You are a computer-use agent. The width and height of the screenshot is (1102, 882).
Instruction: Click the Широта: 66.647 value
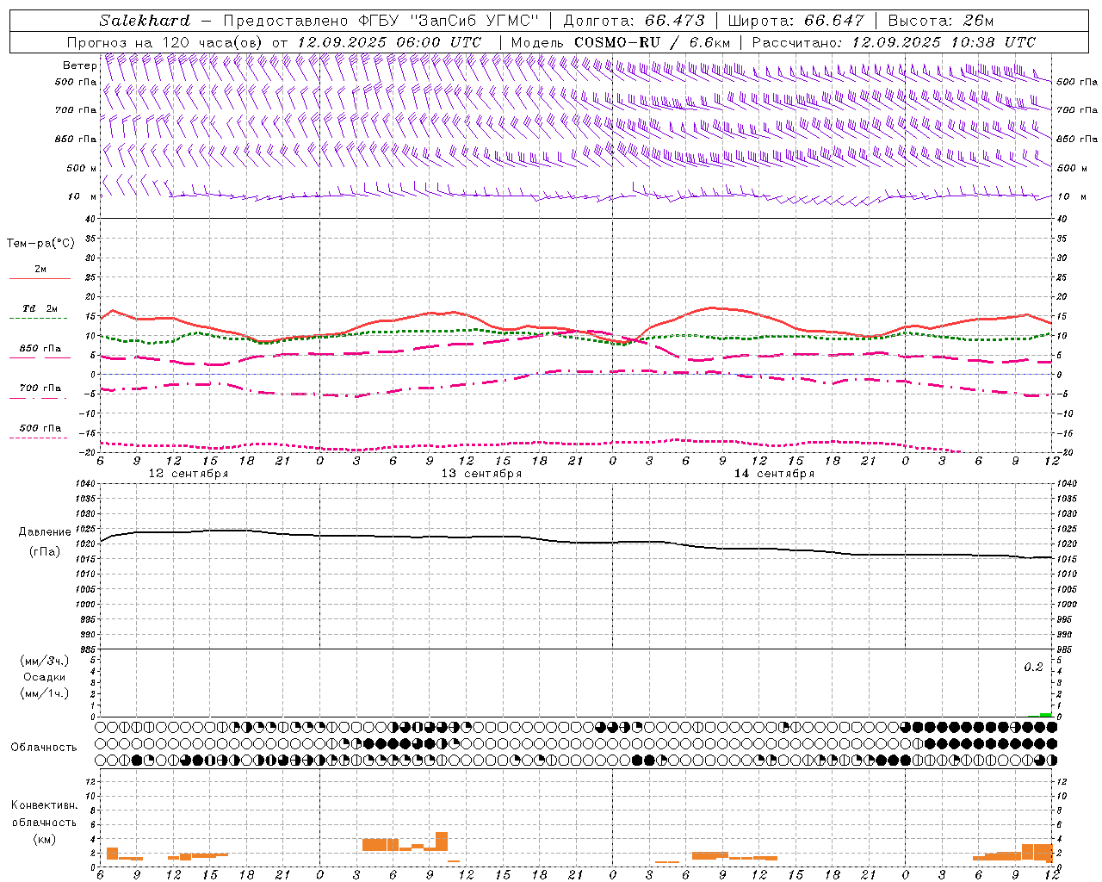coord(796,21)
